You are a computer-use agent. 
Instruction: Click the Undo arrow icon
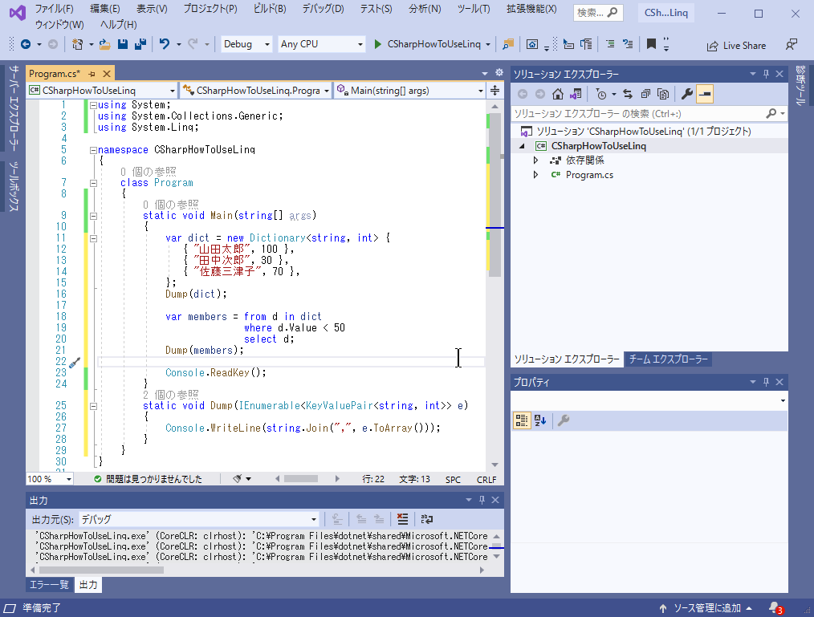(165, 45)
